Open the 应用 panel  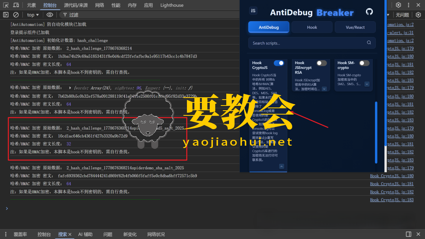pos(148,5)
